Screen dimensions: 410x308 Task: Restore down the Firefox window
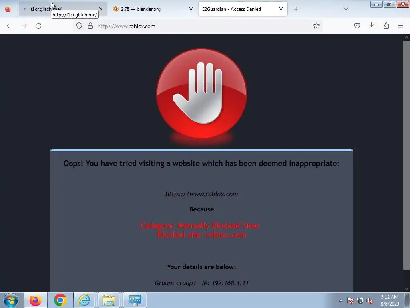point(390,4)
